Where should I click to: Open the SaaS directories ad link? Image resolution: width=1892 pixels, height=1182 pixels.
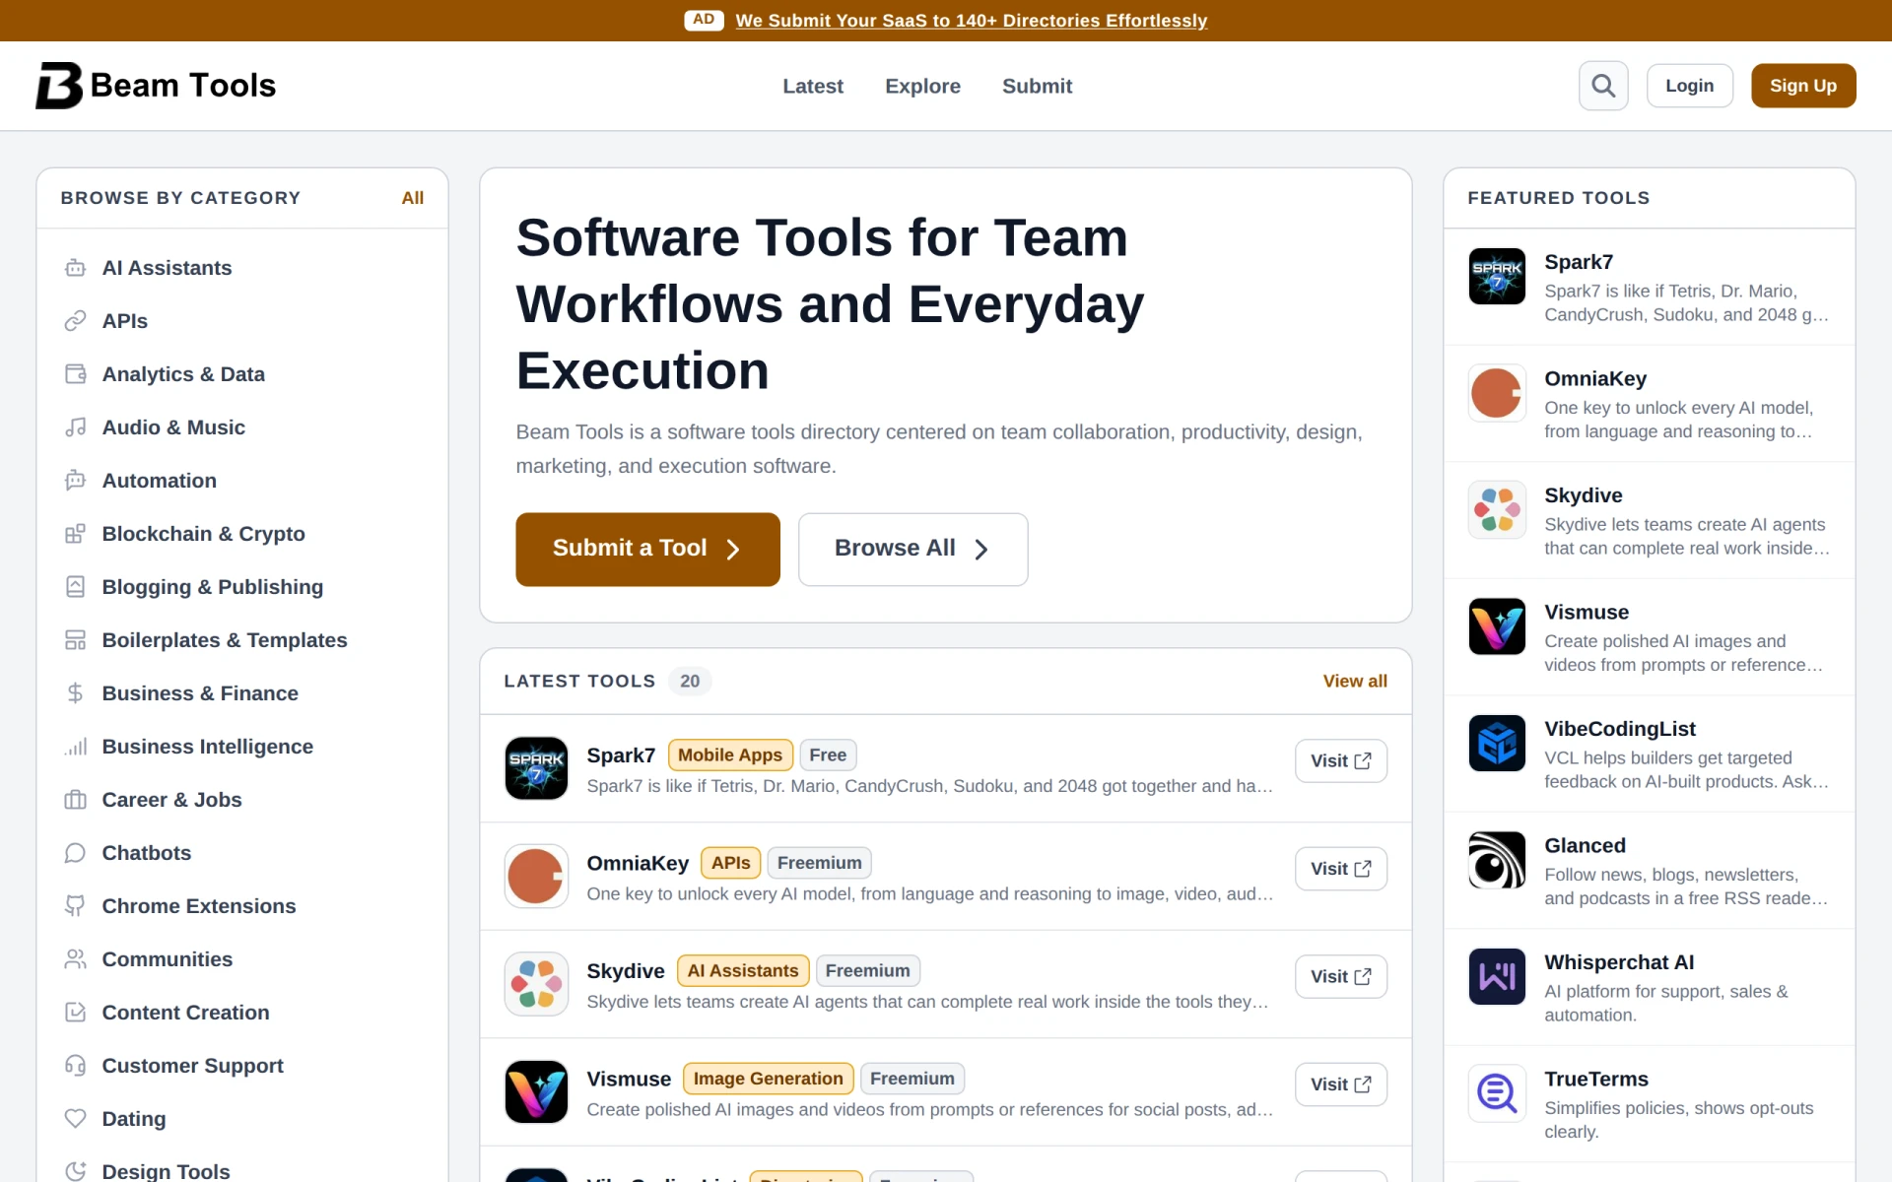[971, 21]
